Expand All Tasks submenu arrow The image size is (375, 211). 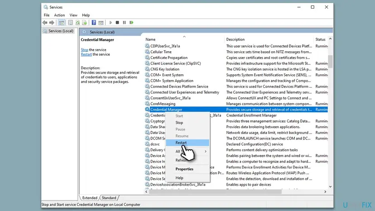(x=206, y=151)
